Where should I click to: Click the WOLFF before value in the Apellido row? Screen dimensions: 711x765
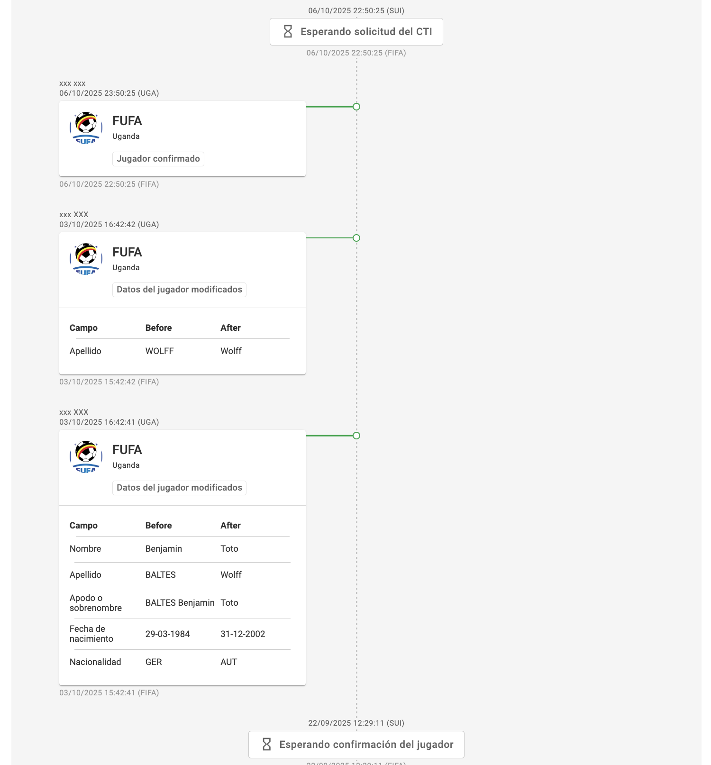tap(159, 351)
